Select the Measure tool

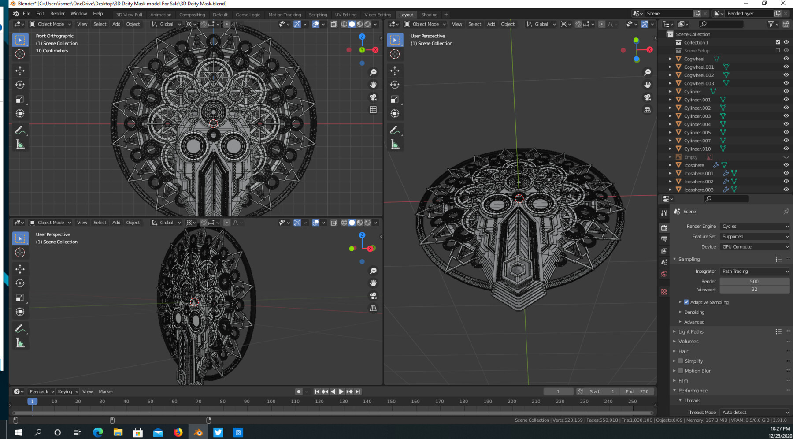point(20,144)
